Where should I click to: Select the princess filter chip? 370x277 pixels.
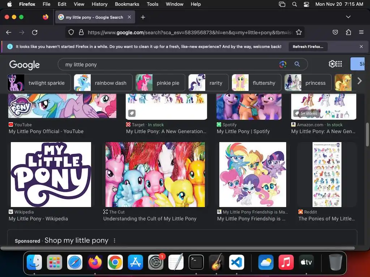click(308, 83)
